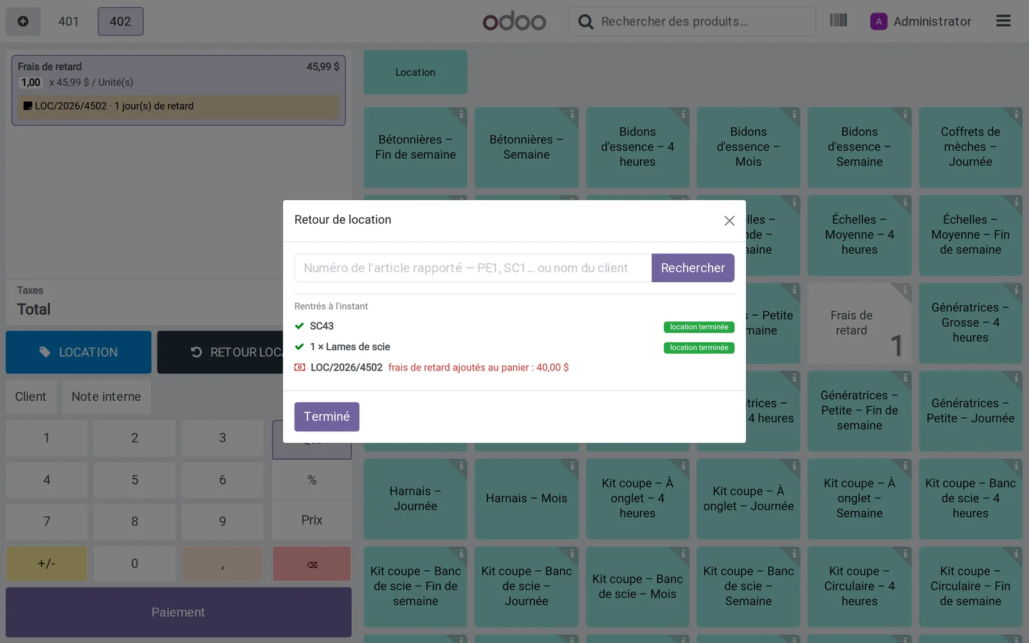Focus the Rechercher des produits search box

692,21
